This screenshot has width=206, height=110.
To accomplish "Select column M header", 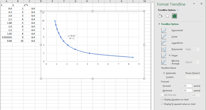I will 144,1.
